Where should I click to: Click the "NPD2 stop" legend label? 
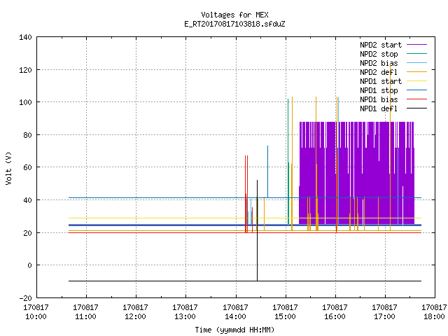379,54
